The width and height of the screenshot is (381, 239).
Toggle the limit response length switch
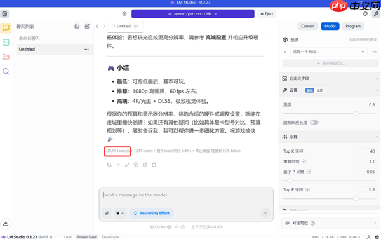tap(314, 123)
